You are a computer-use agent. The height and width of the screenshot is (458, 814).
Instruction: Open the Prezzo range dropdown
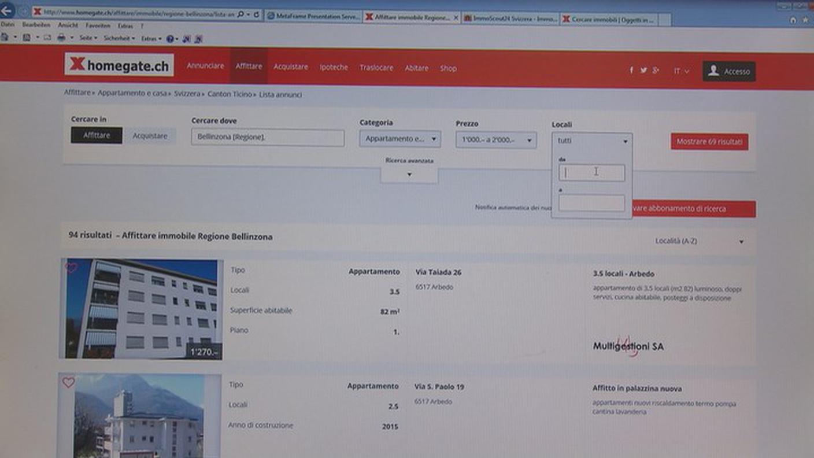pos(495,140)
